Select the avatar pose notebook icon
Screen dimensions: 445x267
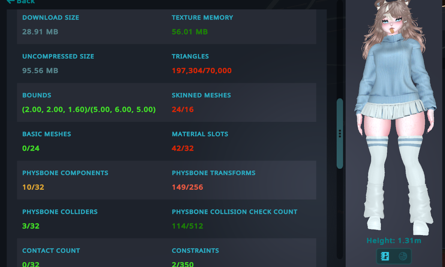click(x=385, y=256)
